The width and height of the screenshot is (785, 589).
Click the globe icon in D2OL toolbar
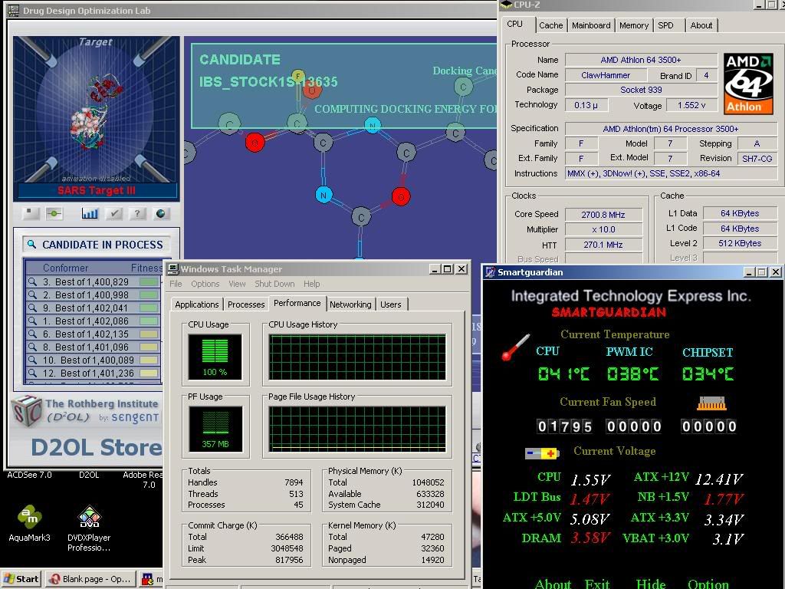[161, 214]
